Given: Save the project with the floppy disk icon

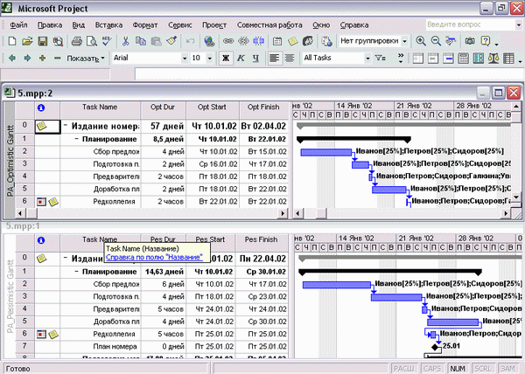Looking at the screenshot, I should (43, 41).
